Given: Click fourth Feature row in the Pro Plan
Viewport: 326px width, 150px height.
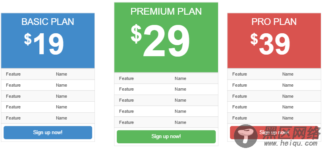Looking at the screenshot, I should (x=274, y=107).
